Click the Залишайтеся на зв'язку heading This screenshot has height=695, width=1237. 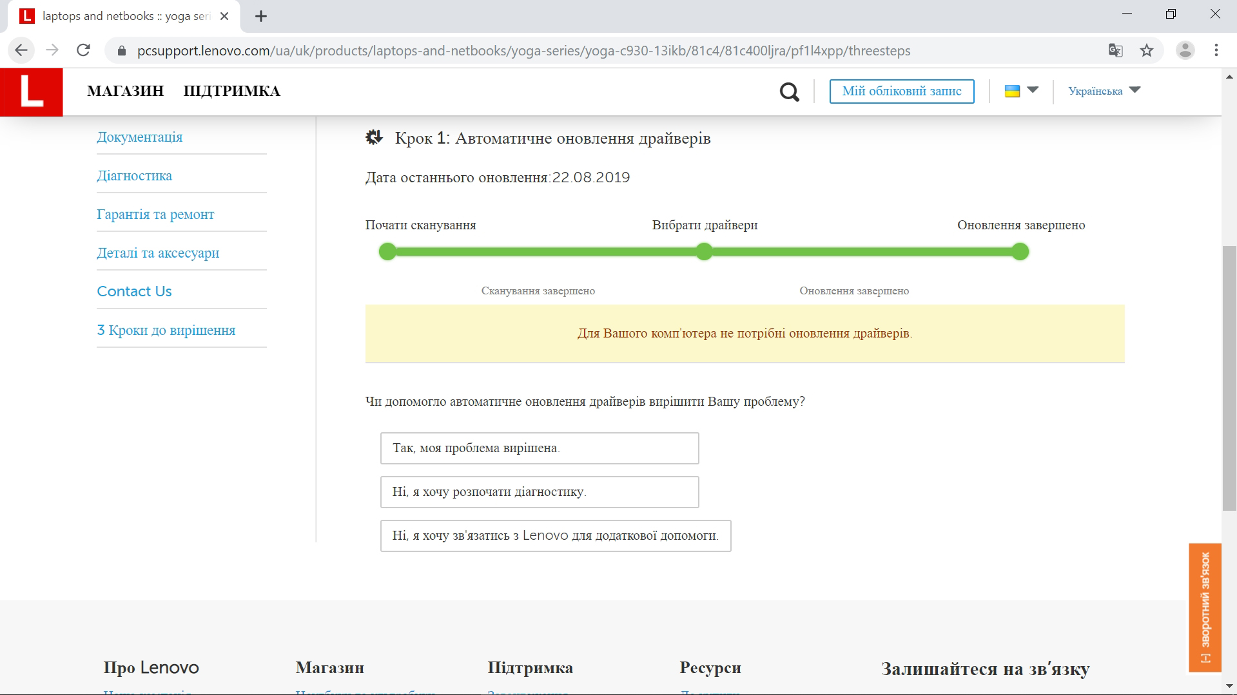tap(985, 669)
